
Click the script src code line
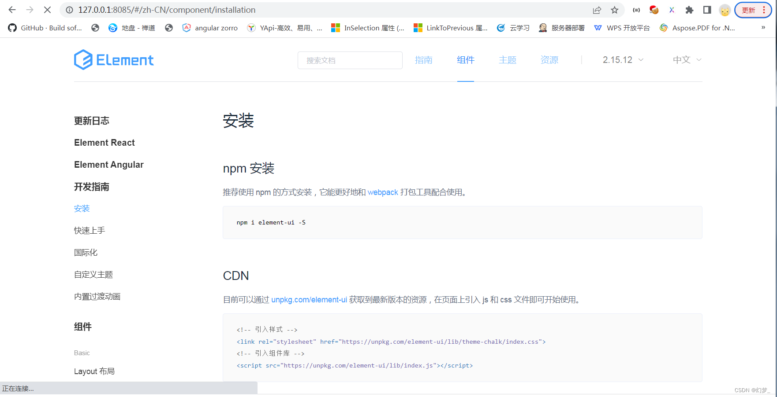355,365
